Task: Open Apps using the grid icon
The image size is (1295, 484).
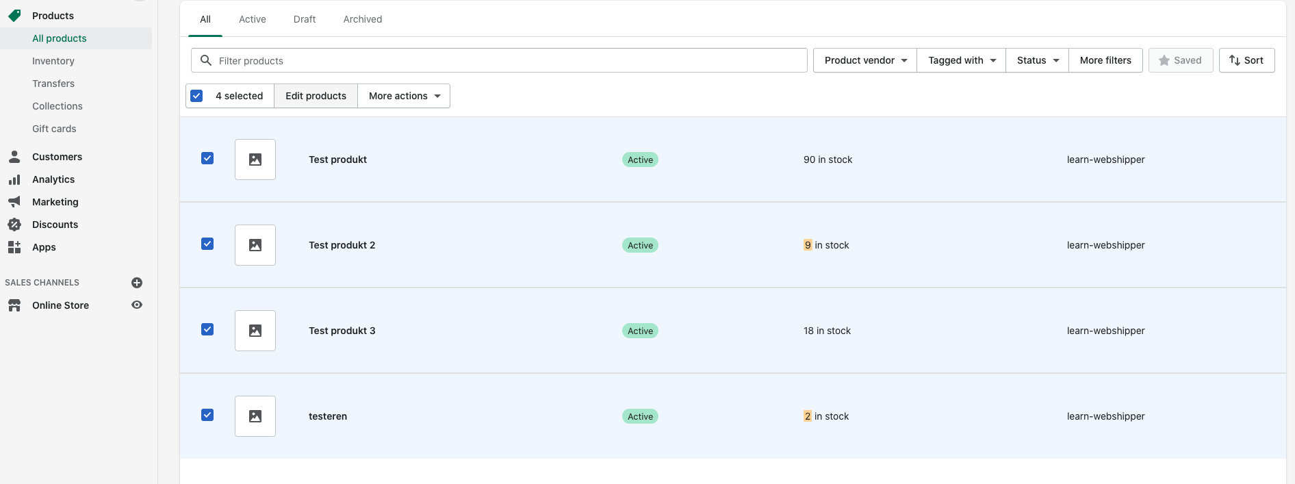Action: point(14,247)
